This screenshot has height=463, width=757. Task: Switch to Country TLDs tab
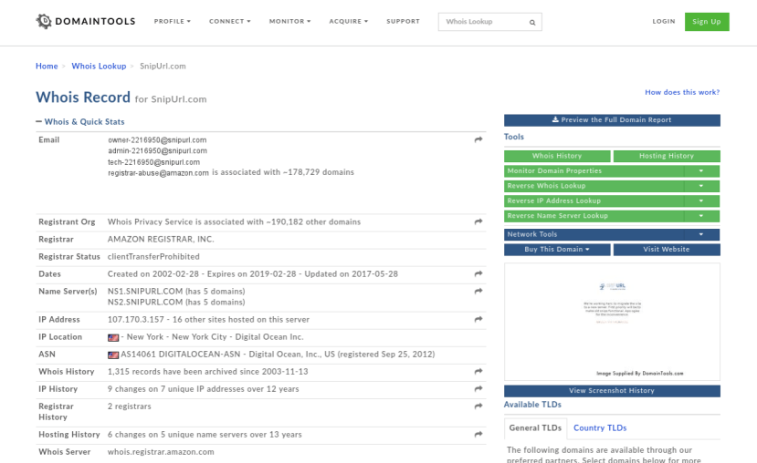[600, 427]
